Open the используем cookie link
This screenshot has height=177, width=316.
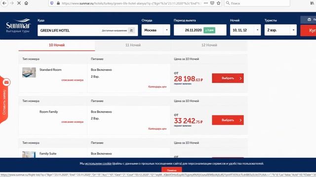(98, 164)
